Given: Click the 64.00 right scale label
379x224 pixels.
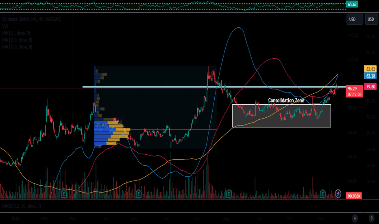Looking at the screenshot, I should [370, 149].
